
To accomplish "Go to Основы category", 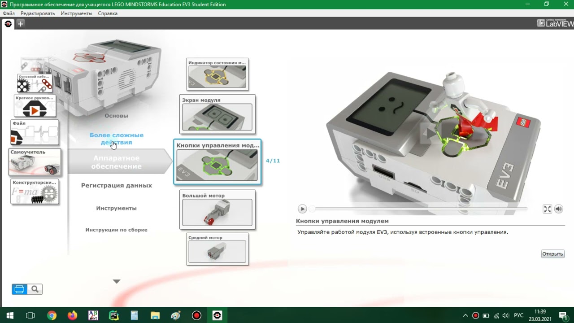I will click(x=116, y=116).
